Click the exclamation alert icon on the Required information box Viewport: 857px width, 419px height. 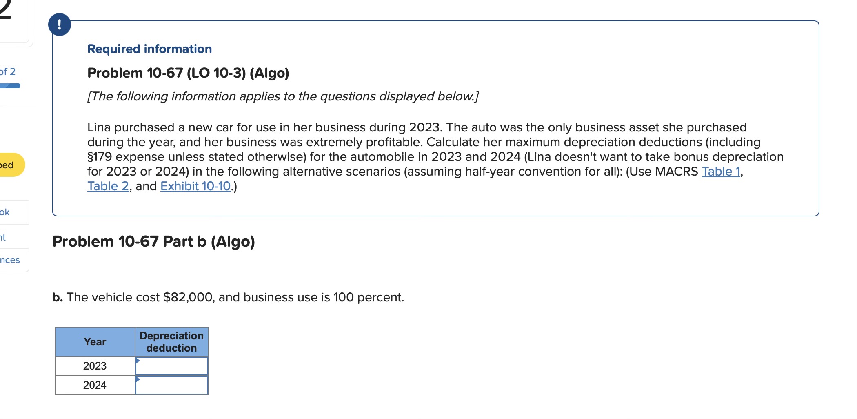[60, 25]
